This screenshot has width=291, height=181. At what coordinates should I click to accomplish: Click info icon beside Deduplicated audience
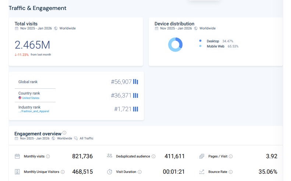pos(153,156)
